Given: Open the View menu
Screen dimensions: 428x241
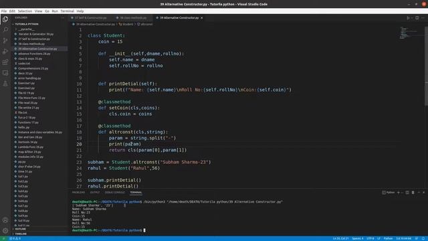Looking at the screenshot, I should (x=38, y=11).
